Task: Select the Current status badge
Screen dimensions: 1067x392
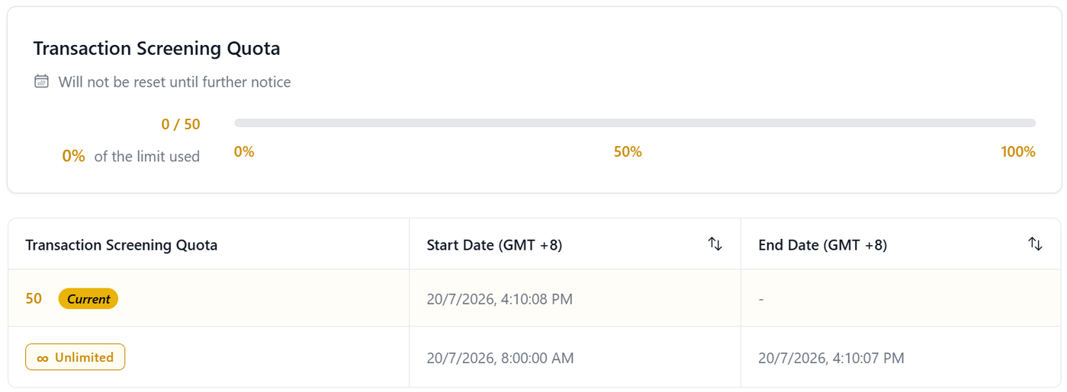Action: click(88, 299)
